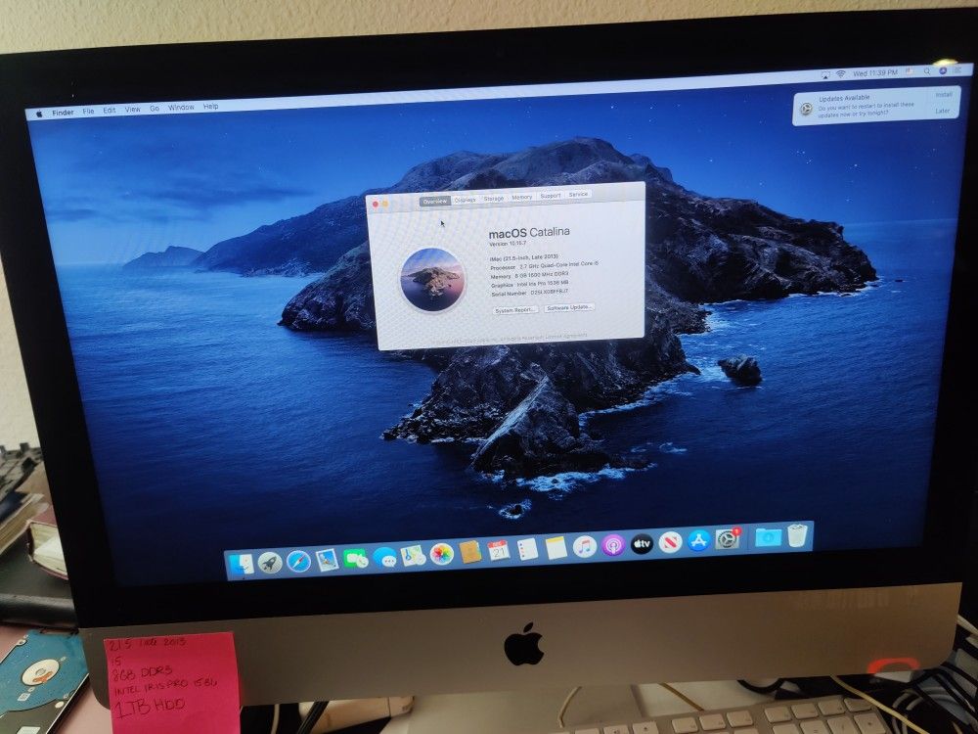
Task: Open the Music app in dock
Action: click(x=585, y=547)
